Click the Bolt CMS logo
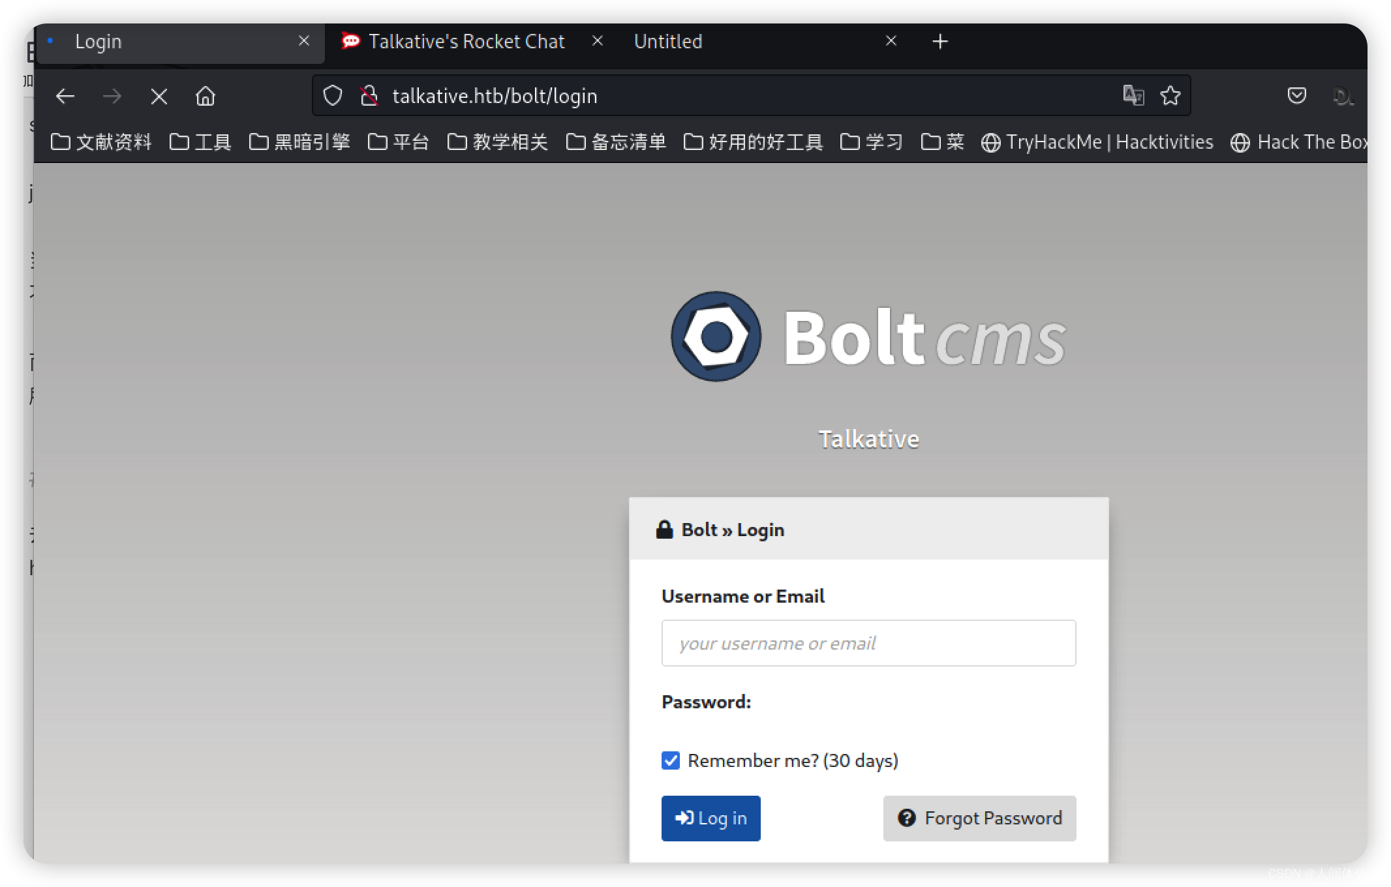 click(x=868, y=337)
